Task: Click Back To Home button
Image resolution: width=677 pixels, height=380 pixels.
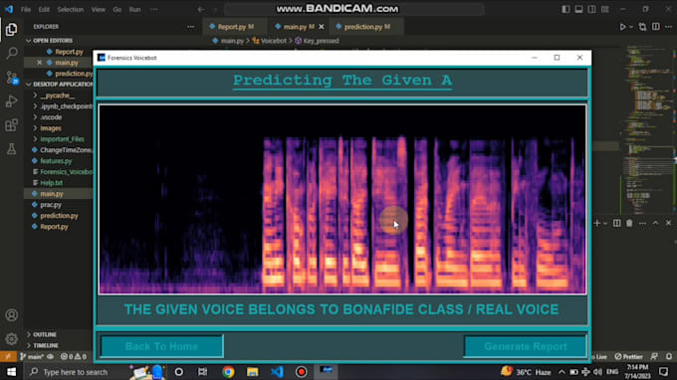Action: [161, 346]
